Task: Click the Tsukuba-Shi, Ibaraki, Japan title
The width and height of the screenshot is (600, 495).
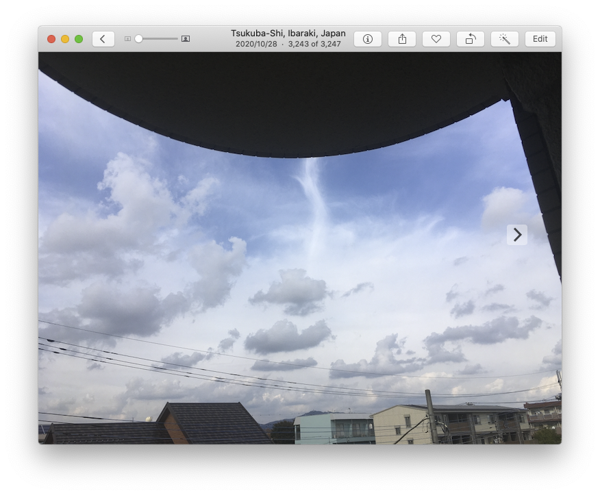Action: pyautogui.click(x=288, y=34)
